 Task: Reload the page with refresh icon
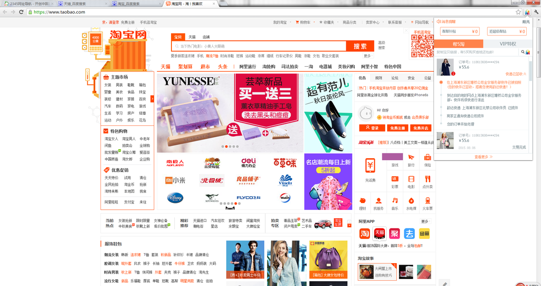point(21,12)
